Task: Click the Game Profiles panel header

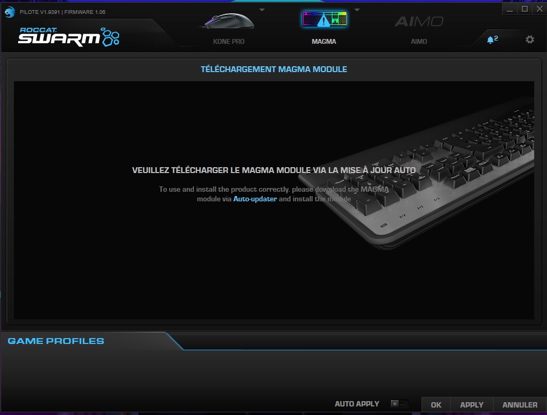Action: click(x=56, y=341)
